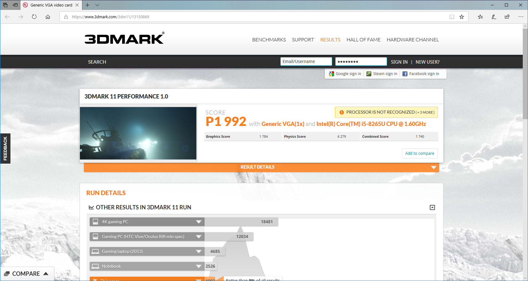Image resolution: width=528 pixels, height=281 pixels.
Task: Click the browser Back arrow
Action: coord(7,17)
